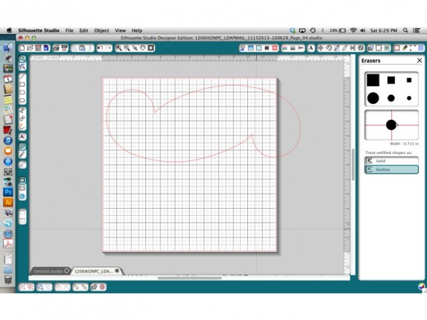Open the Rotate window icon
Viewport: 427px width, 320px height.
[x=329, y=48]
